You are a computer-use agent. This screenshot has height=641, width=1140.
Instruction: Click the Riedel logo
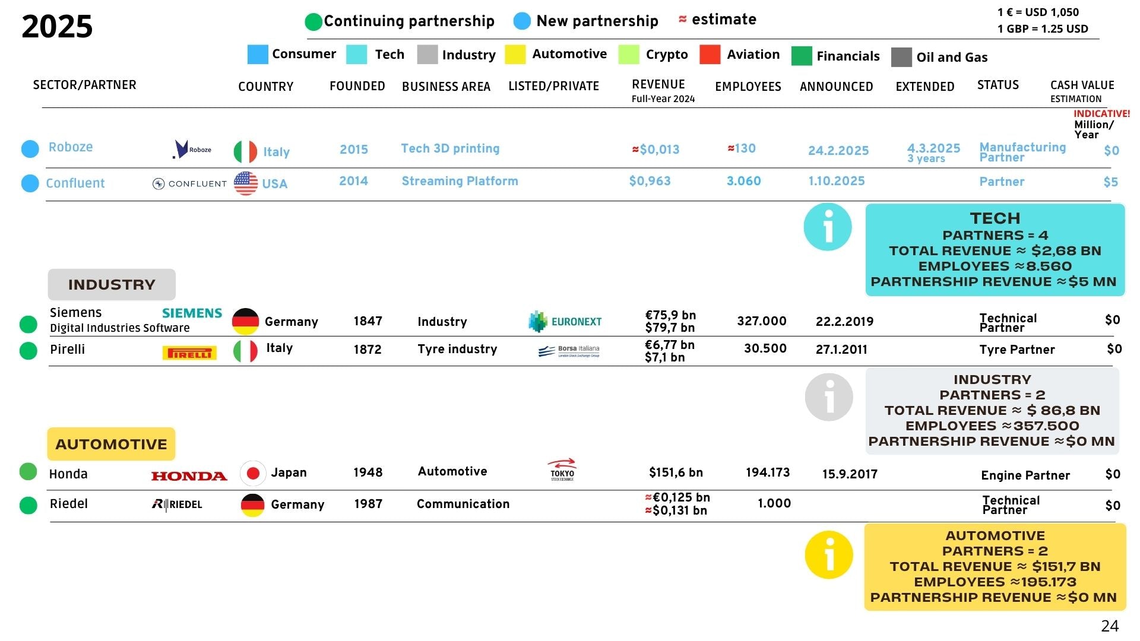click(177, 504)
